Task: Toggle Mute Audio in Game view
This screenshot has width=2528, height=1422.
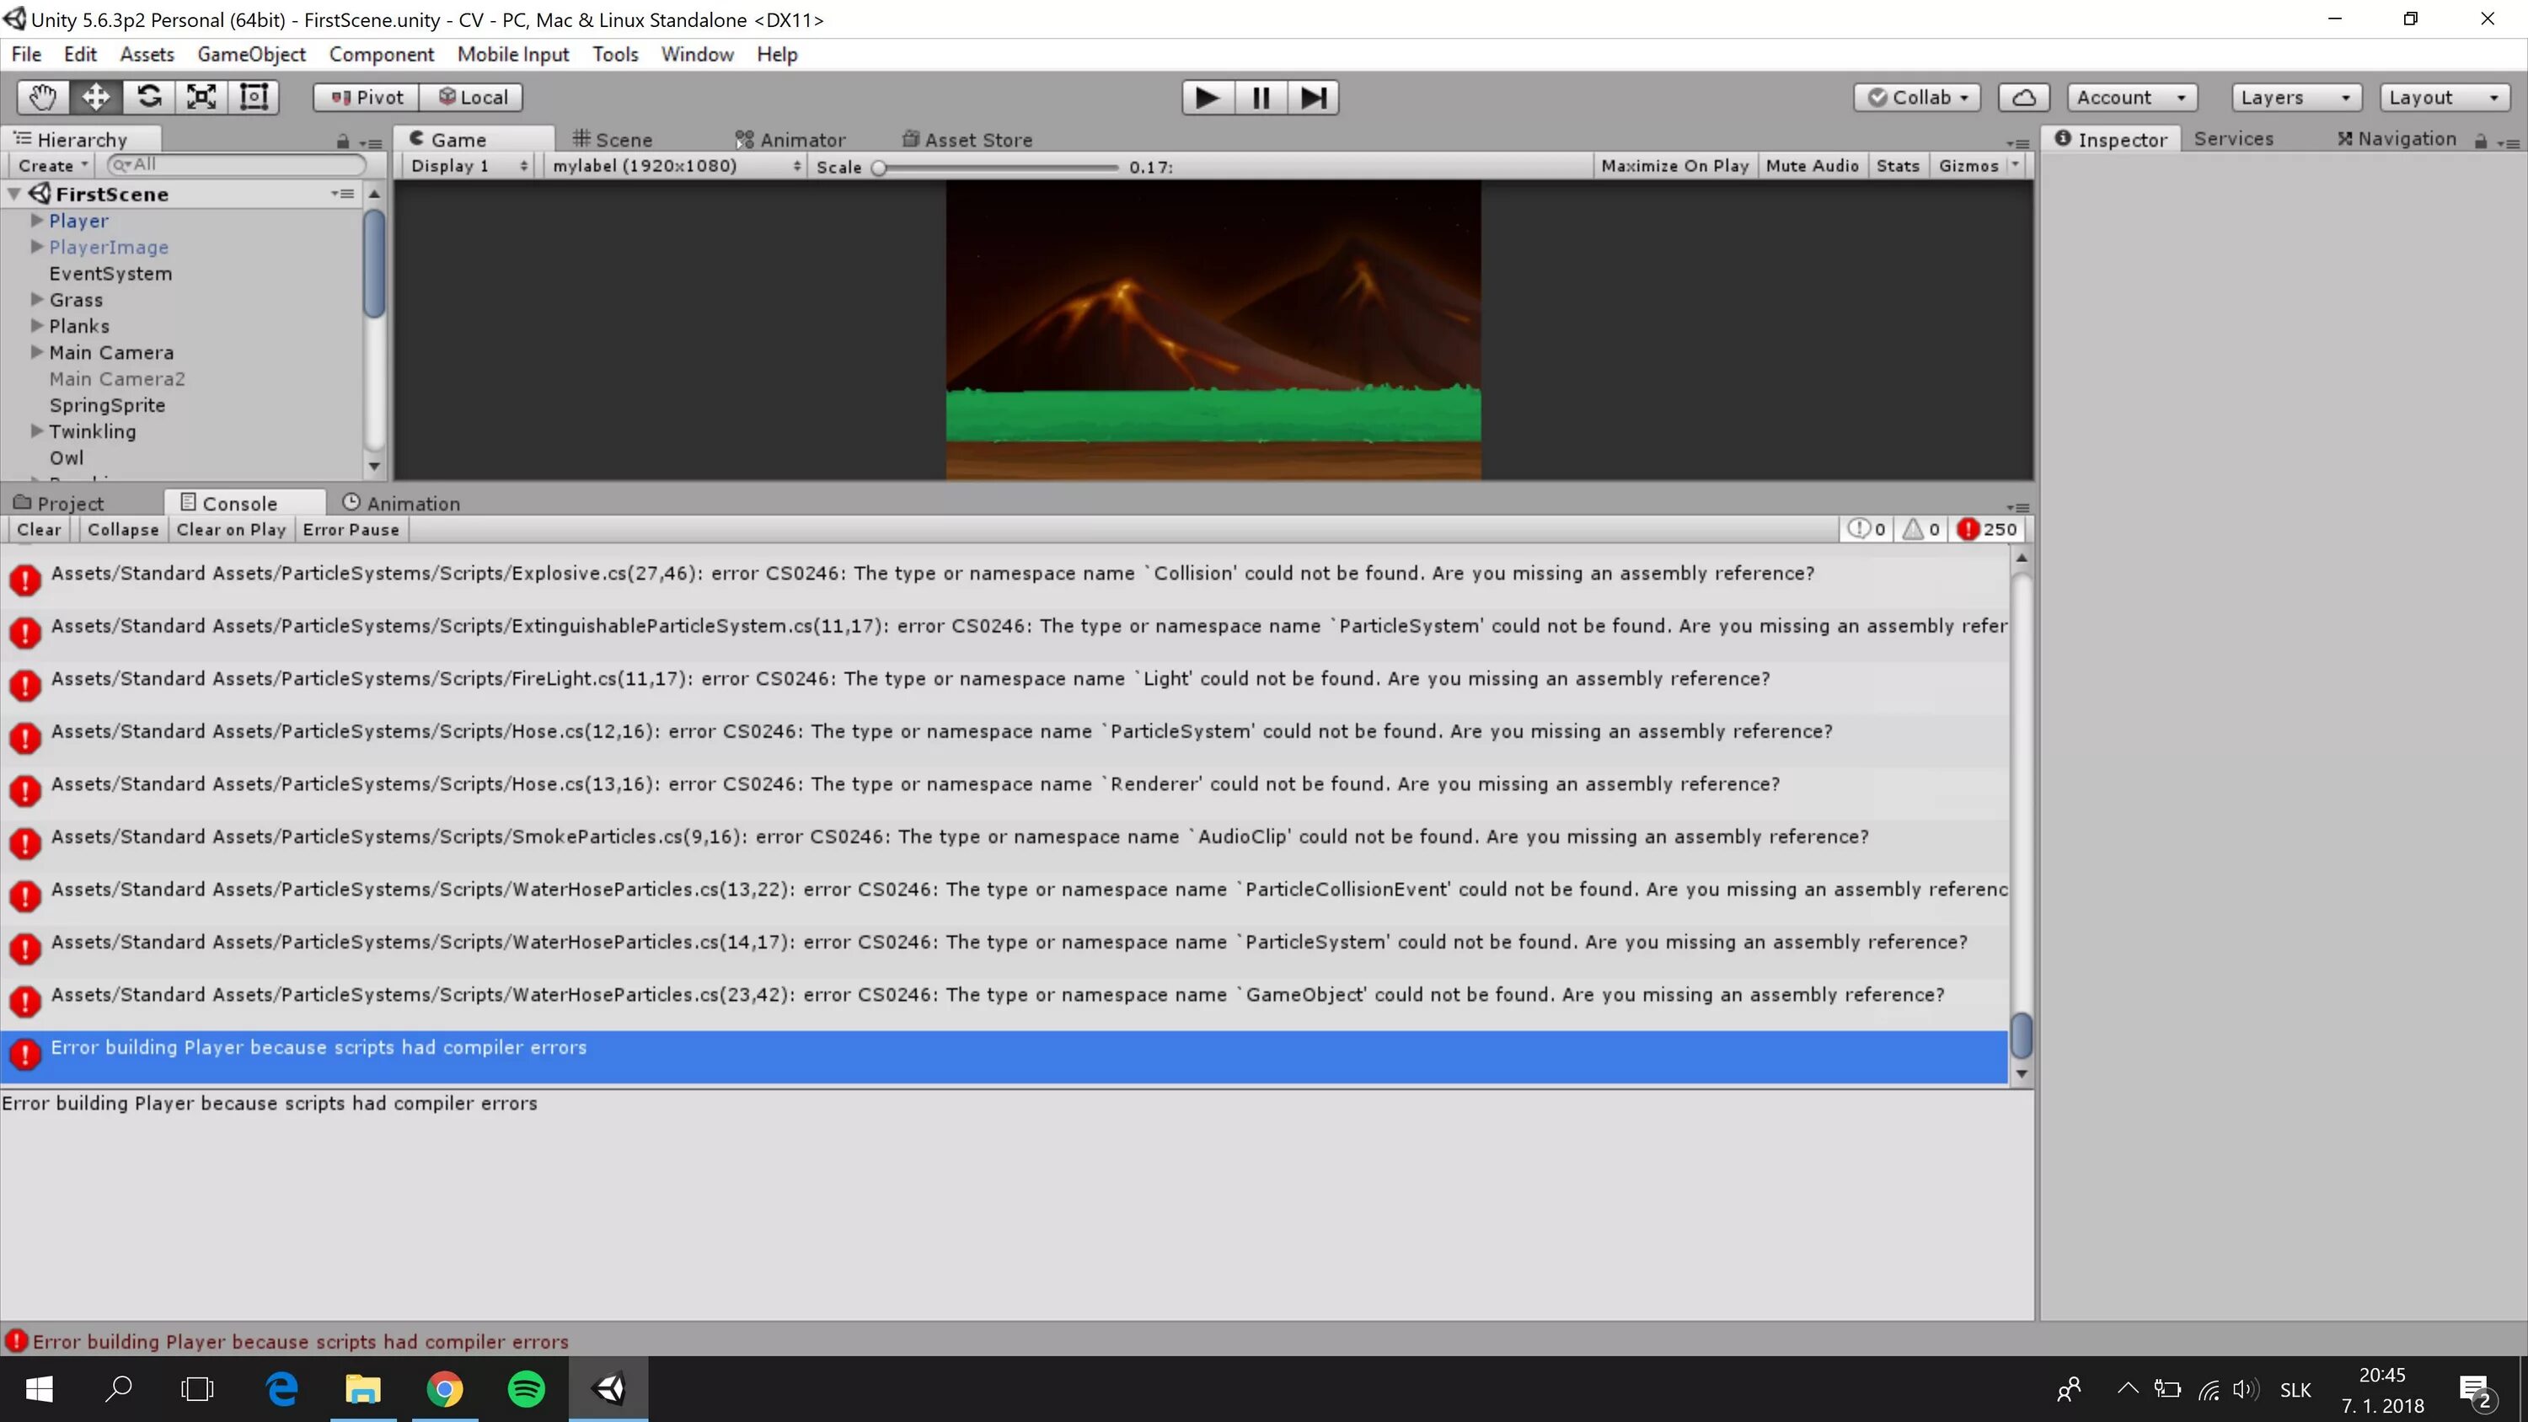Action: (1812, 166)
